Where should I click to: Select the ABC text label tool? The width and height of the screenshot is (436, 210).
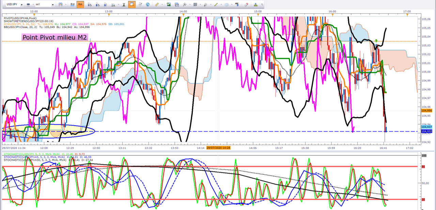tap(237, 4)
